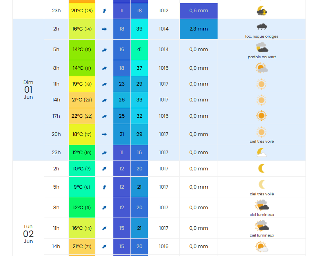Click the veiled moon icon for Monday 5h
The width and height of the screenshot is (319, 256).
tap(261, 184)
